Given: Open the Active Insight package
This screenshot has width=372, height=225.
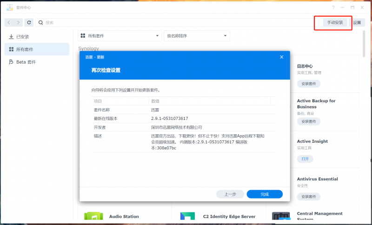Looking at the screenshot, I should pyautogui.click(x=305, y=159).
